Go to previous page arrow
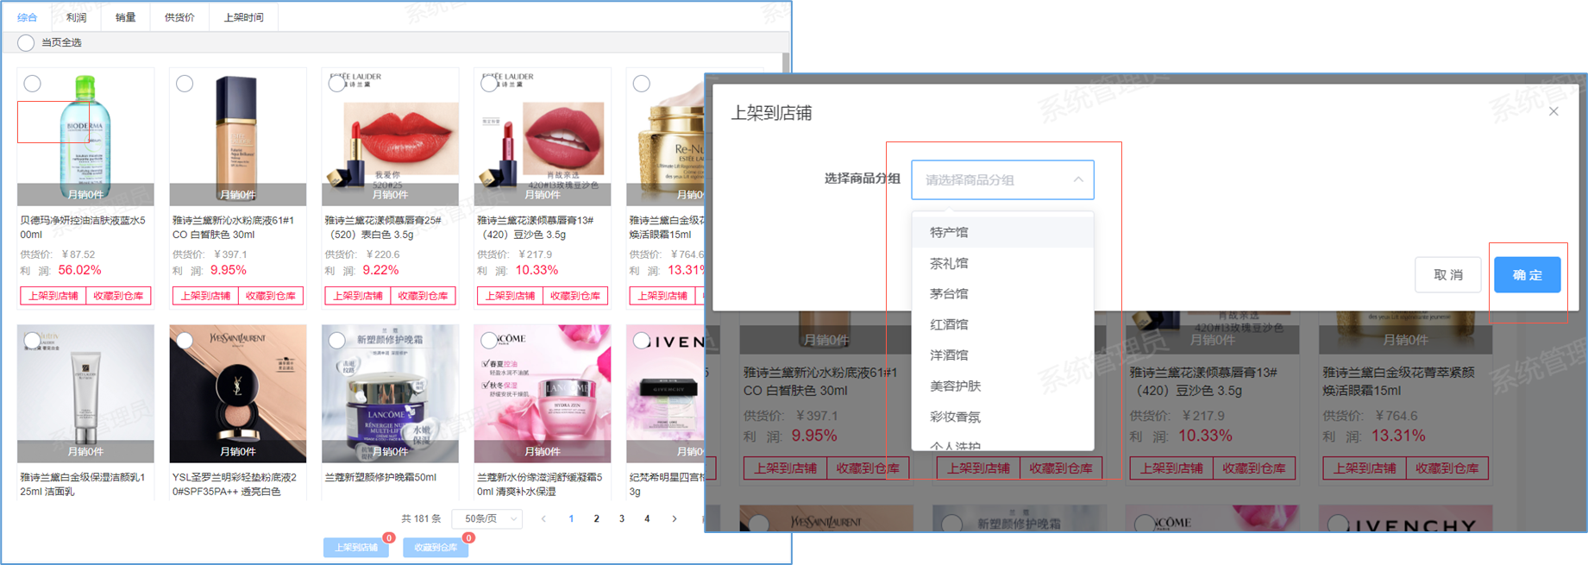This screenshot has height=565, width=1588. (543, 518)
